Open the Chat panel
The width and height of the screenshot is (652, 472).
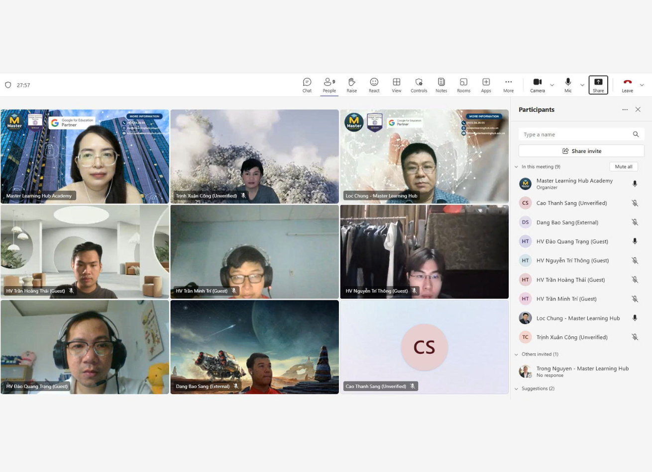(x=307, y=85)
